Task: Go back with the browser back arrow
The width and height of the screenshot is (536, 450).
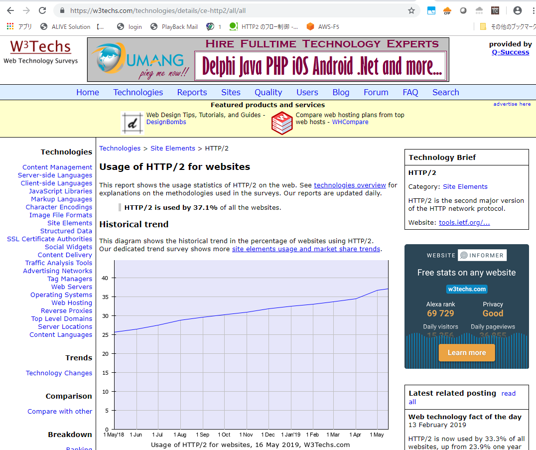Action: pyautogui.click(x=10, y=10)
